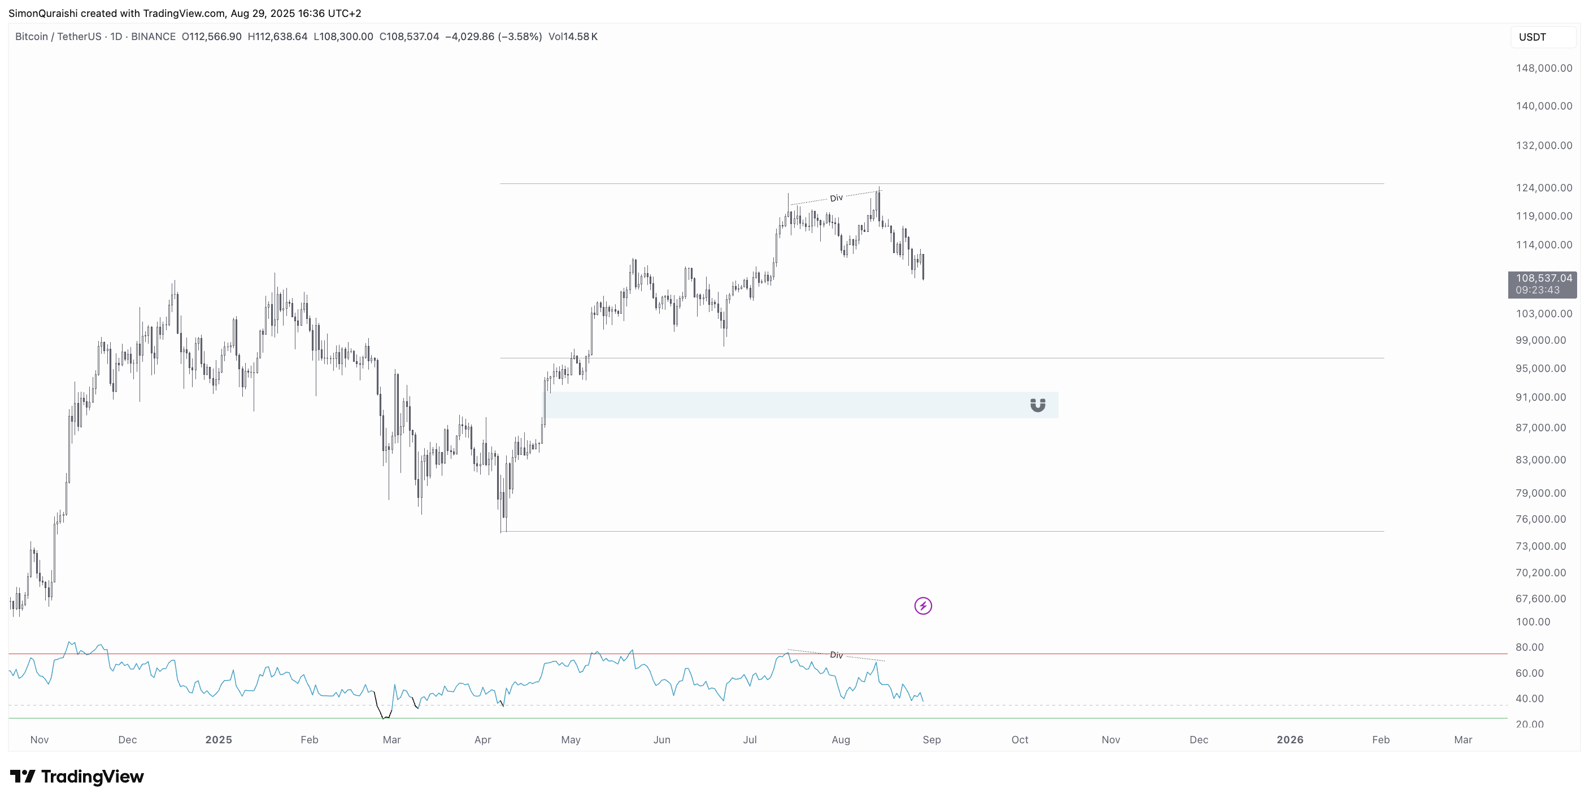Viewport: 1589px width, 802px height.
Task: Select the Div label above the price candles
Action: coord(836,198)
